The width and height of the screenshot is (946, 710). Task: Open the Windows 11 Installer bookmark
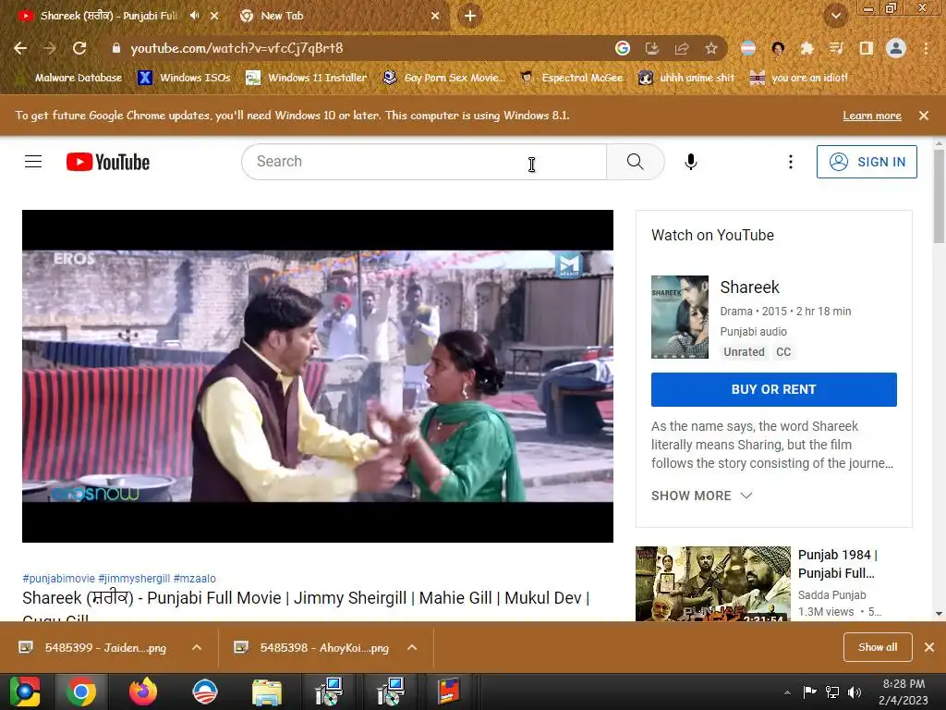click(307, 78)
